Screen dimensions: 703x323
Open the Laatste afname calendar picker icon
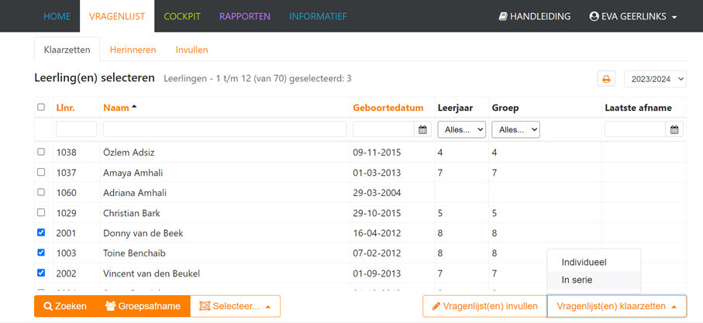674,129
